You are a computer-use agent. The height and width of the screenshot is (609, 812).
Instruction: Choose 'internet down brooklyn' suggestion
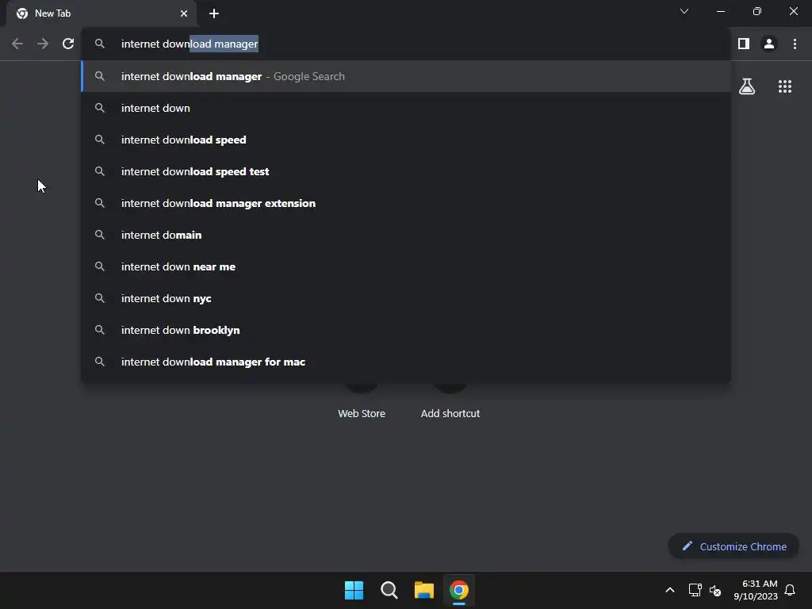pyautogui.click(x=406, y=331)
